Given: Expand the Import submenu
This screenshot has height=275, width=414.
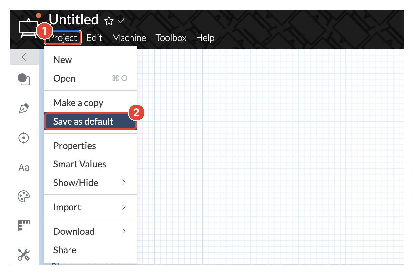Looking at the screenshot, I should tap(90, 207).
